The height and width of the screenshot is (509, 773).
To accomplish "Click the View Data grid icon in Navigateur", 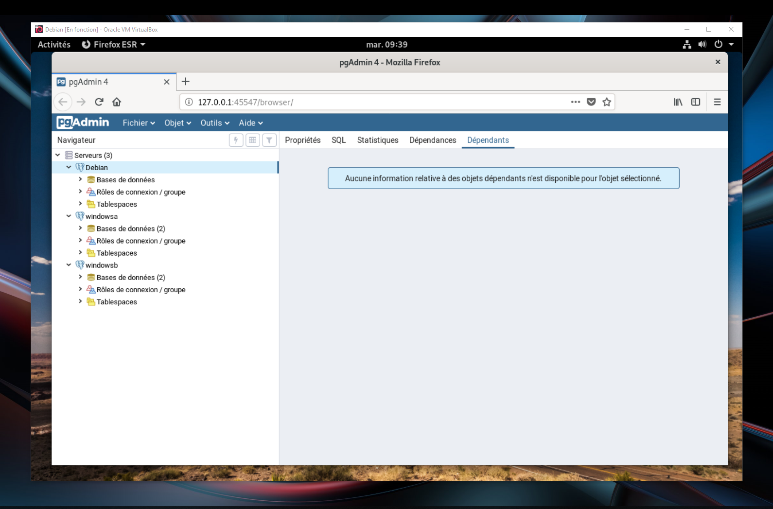I will point(253,140).
